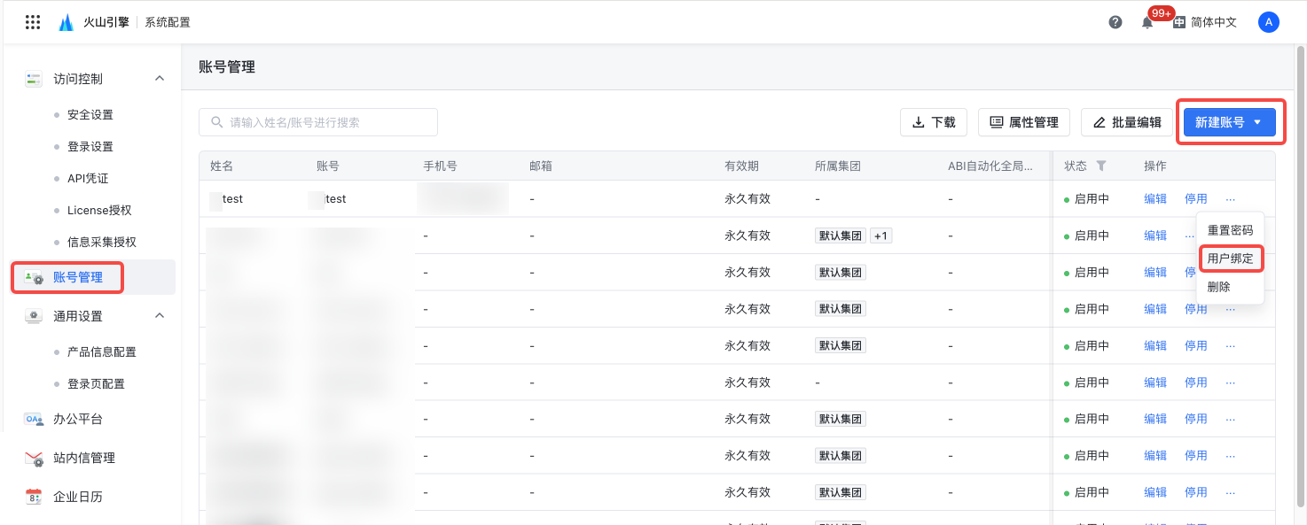
Task: Select 删除 from the popup menu
Action: coord(1218,287)
